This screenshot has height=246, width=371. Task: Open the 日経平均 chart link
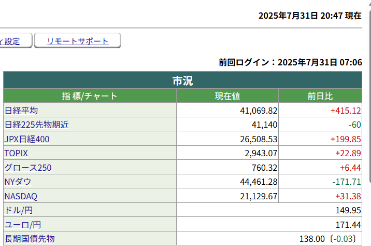tap(21, 111)
